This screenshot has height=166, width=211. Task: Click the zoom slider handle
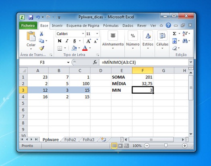click(x=166, y=146)
